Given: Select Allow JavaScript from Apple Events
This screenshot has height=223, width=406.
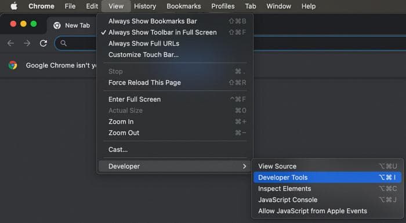Looking at the screenshot, I should (x=328, y=211).
